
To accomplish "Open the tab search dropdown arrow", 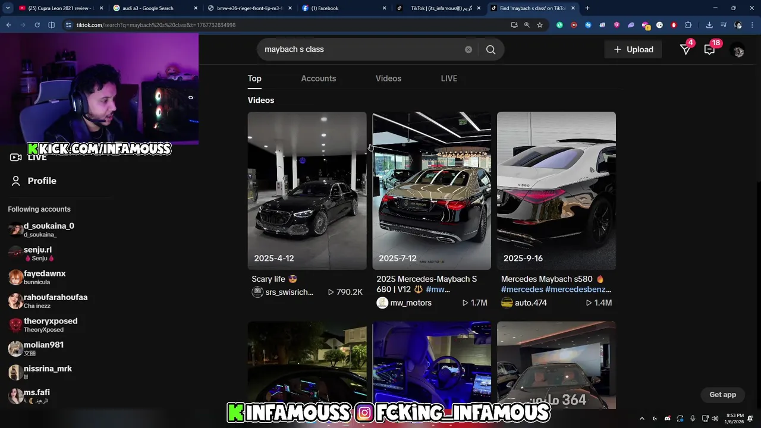I will click(8, 8).
